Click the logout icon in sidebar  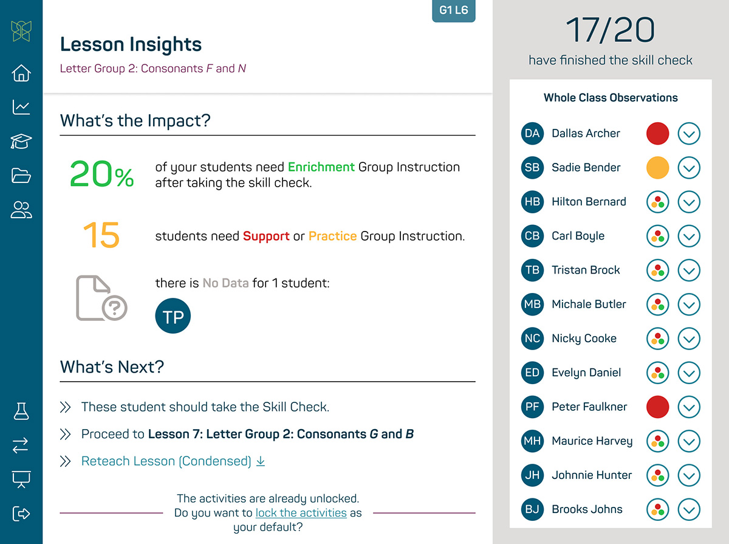coord(21,514)
